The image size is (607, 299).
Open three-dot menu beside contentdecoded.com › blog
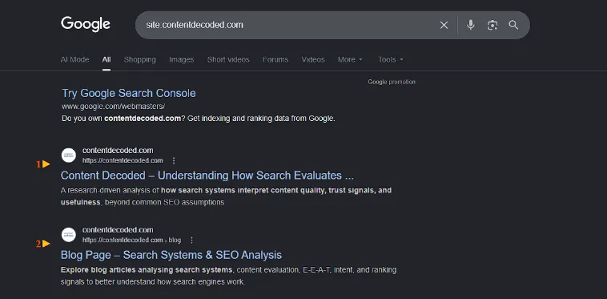point(191,240)
